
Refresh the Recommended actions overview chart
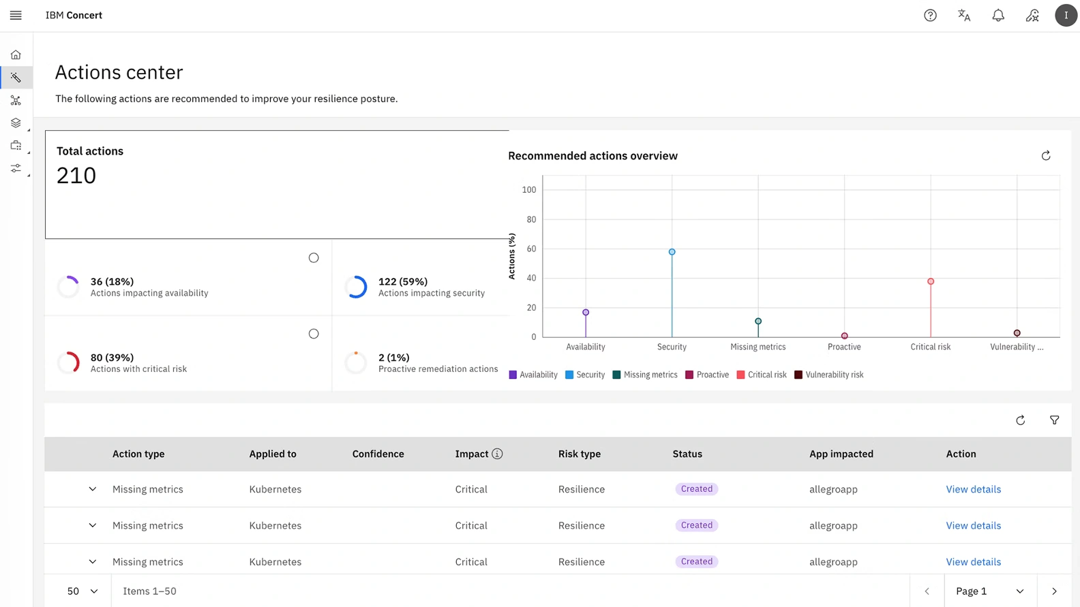[1046, 156]
